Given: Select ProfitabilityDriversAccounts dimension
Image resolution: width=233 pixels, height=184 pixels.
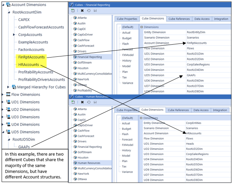Looking at the screenshot, I should coord(41,80).
